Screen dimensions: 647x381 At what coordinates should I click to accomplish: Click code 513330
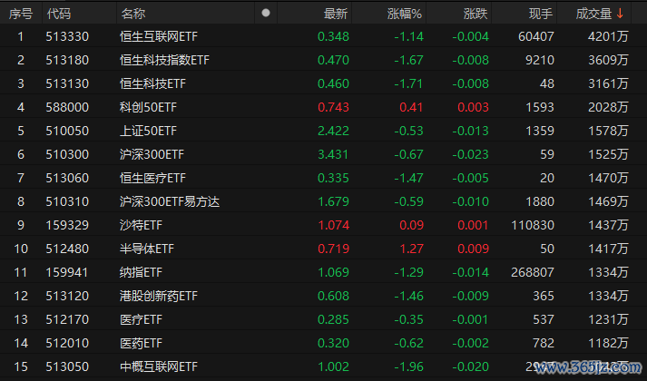[67, 36]
